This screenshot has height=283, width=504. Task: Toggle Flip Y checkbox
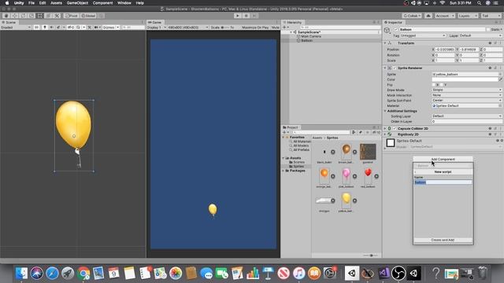[441, 85]
